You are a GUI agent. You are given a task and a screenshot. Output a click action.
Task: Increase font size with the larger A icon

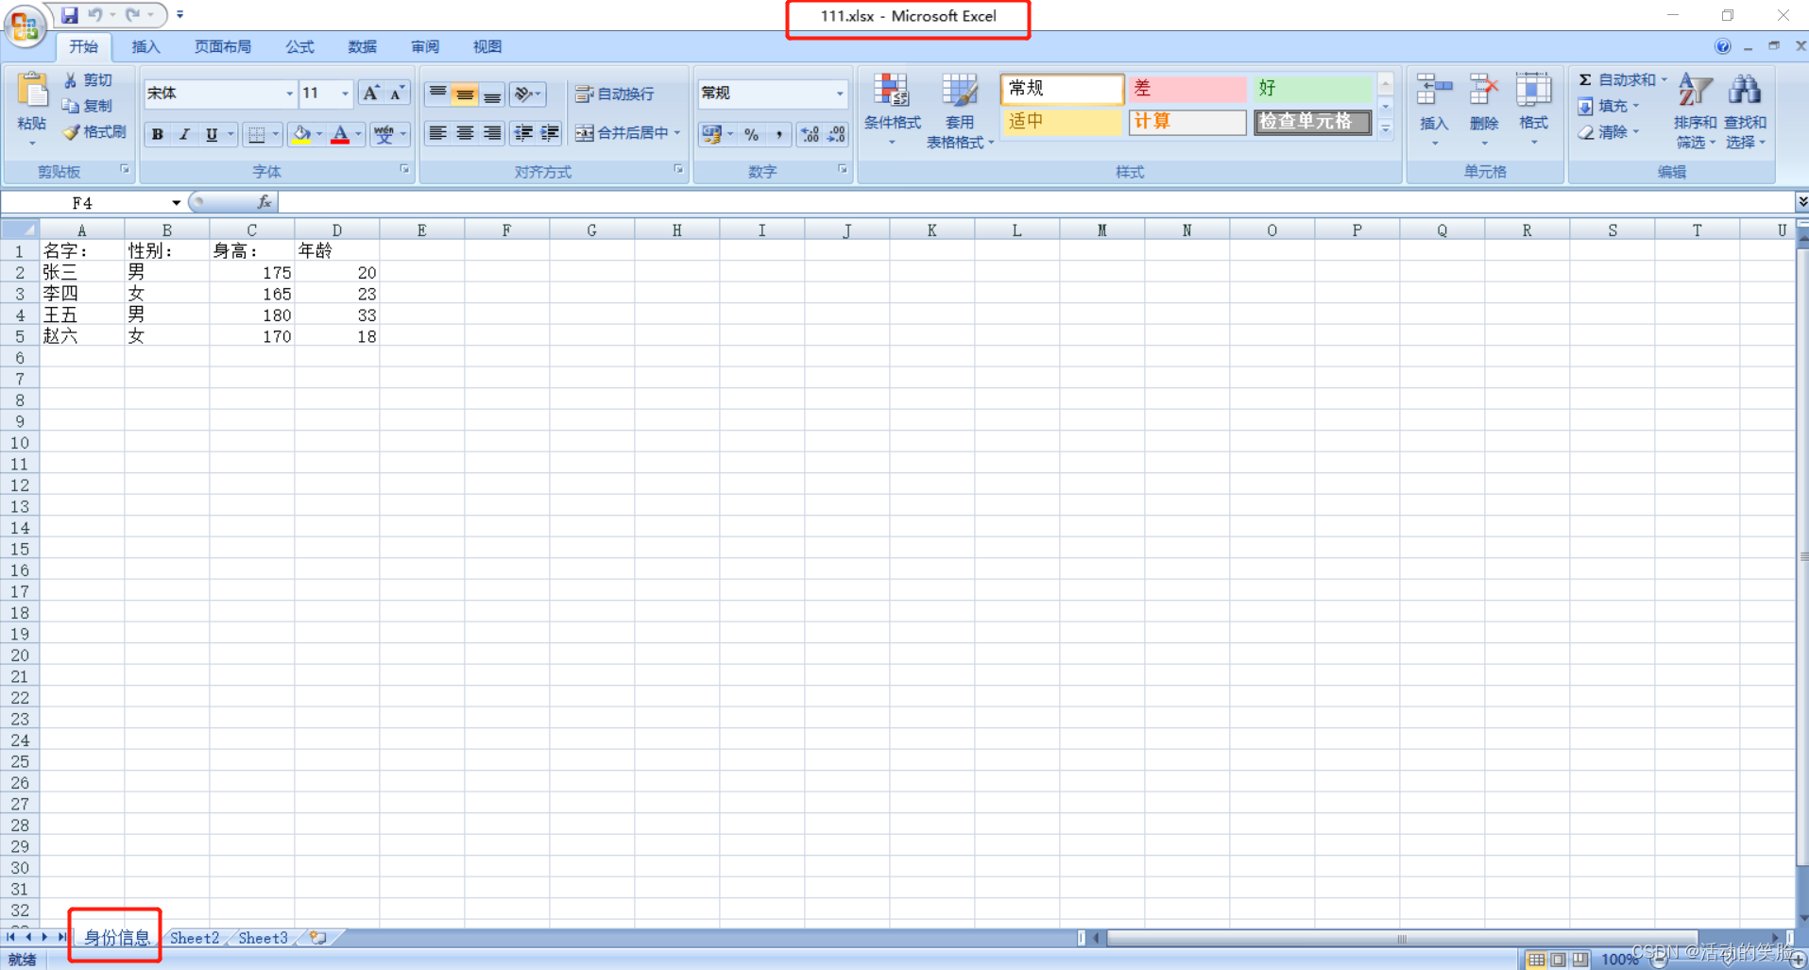click(x=371, y=93)
